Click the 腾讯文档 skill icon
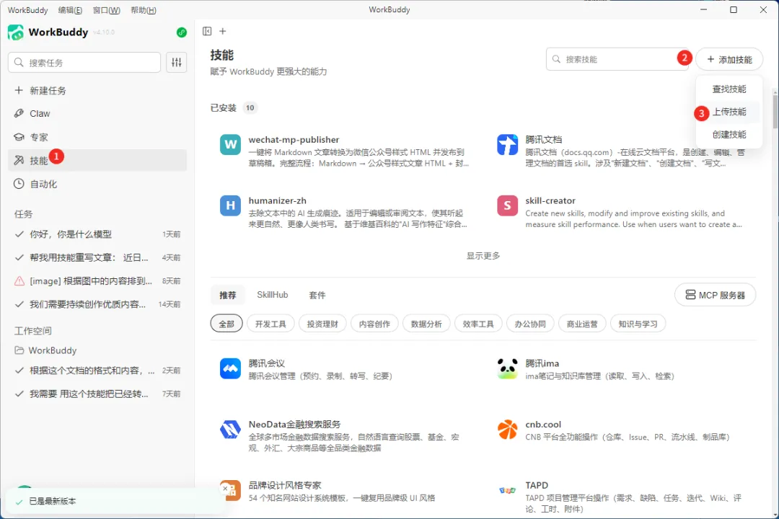 507,144
